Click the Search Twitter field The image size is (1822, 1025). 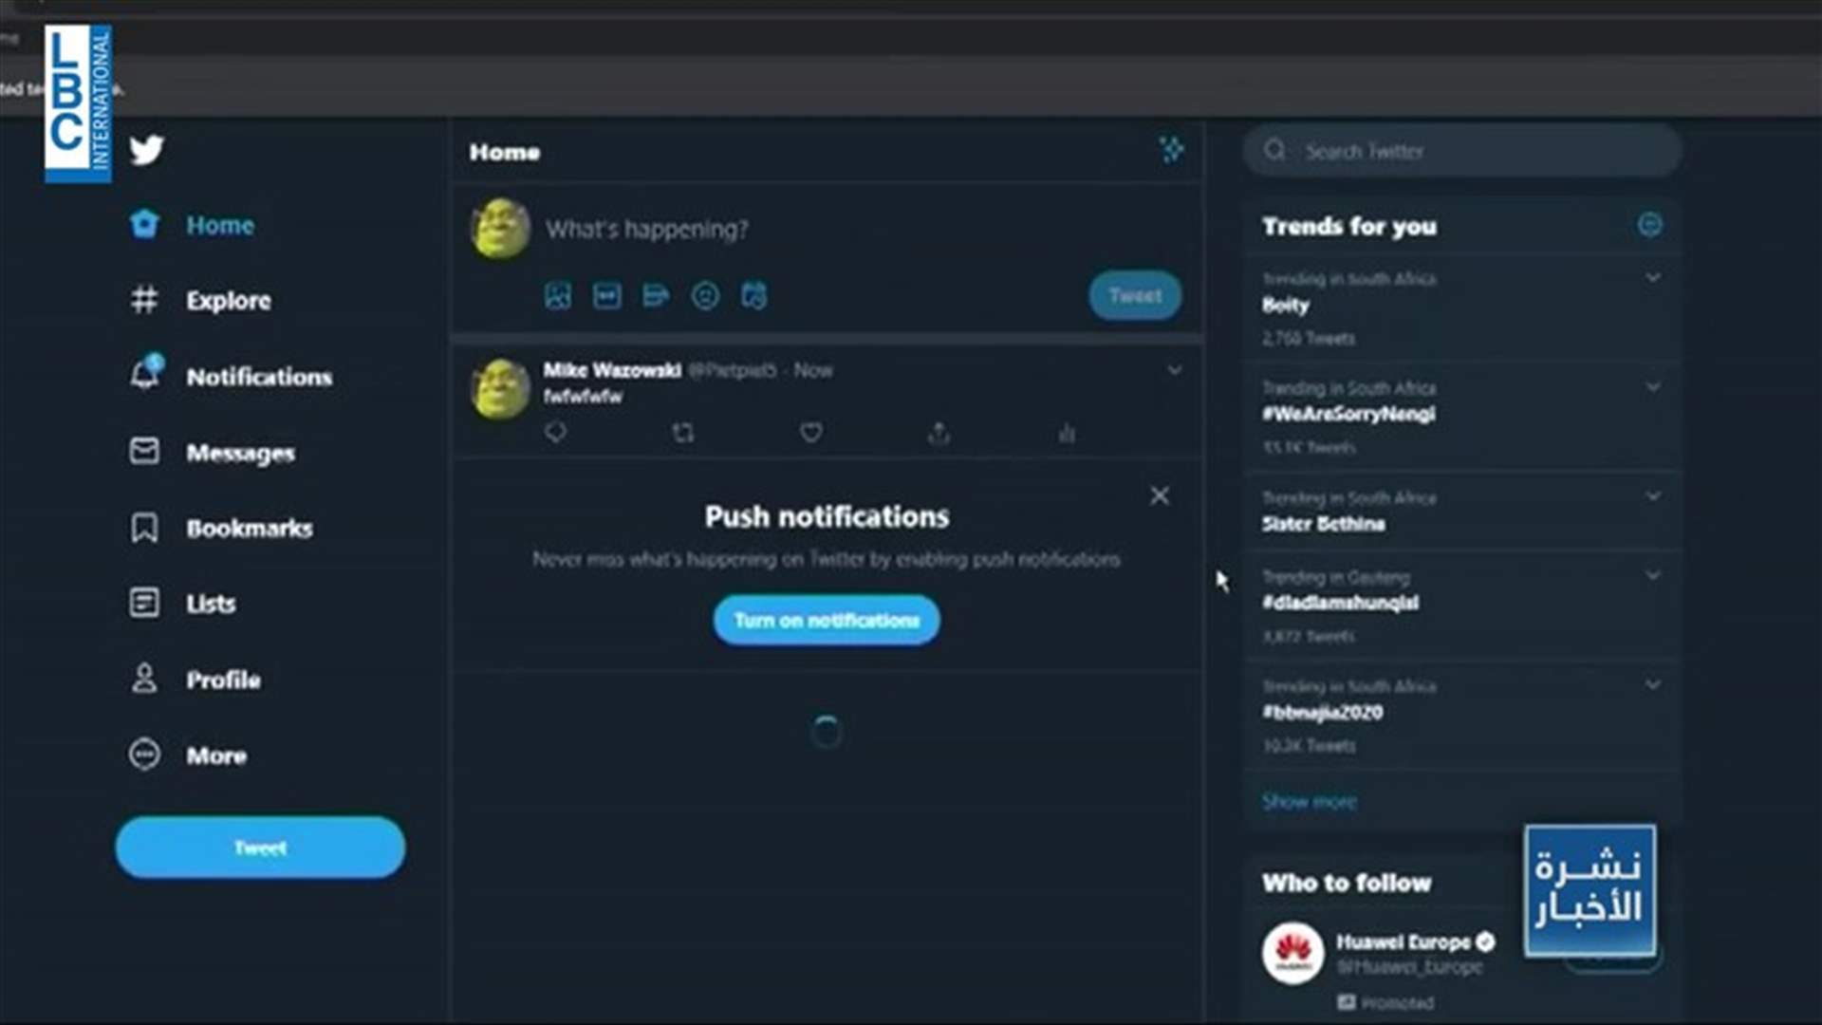click(1461, 150)
